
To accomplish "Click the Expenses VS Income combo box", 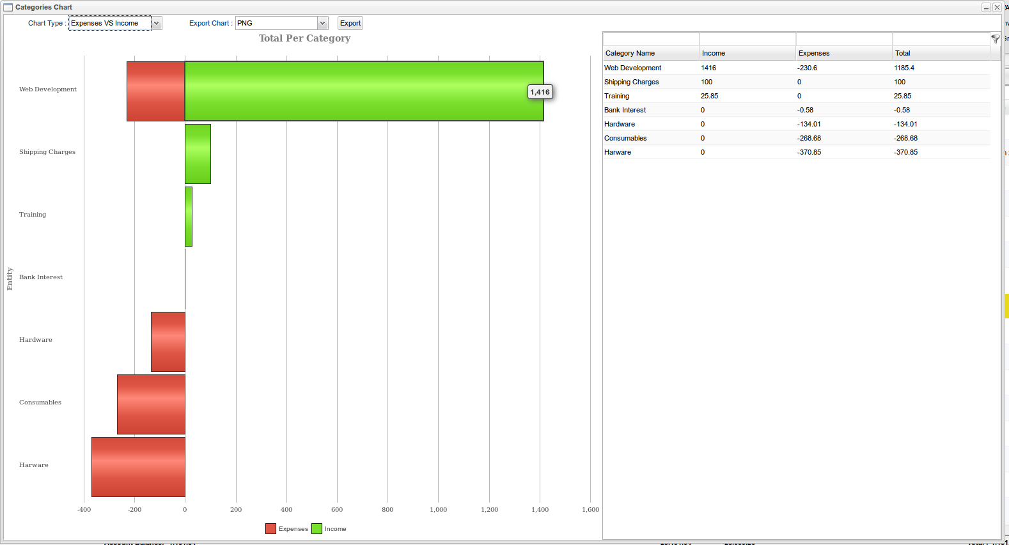I will point(110,23).
